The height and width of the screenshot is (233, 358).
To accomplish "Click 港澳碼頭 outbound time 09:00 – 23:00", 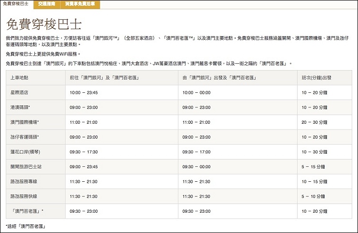I will 84,107.
